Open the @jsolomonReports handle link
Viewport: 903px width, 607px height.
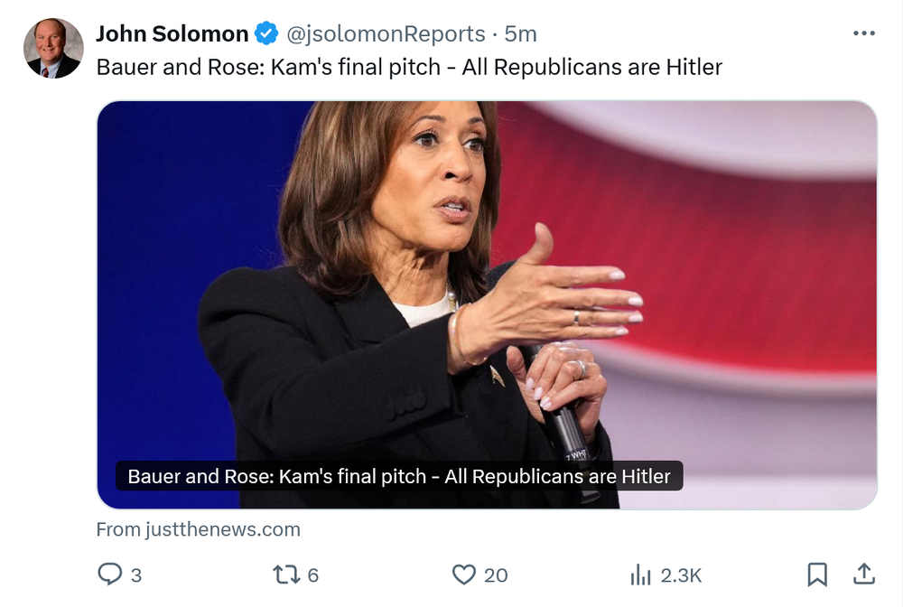[386, 34]
